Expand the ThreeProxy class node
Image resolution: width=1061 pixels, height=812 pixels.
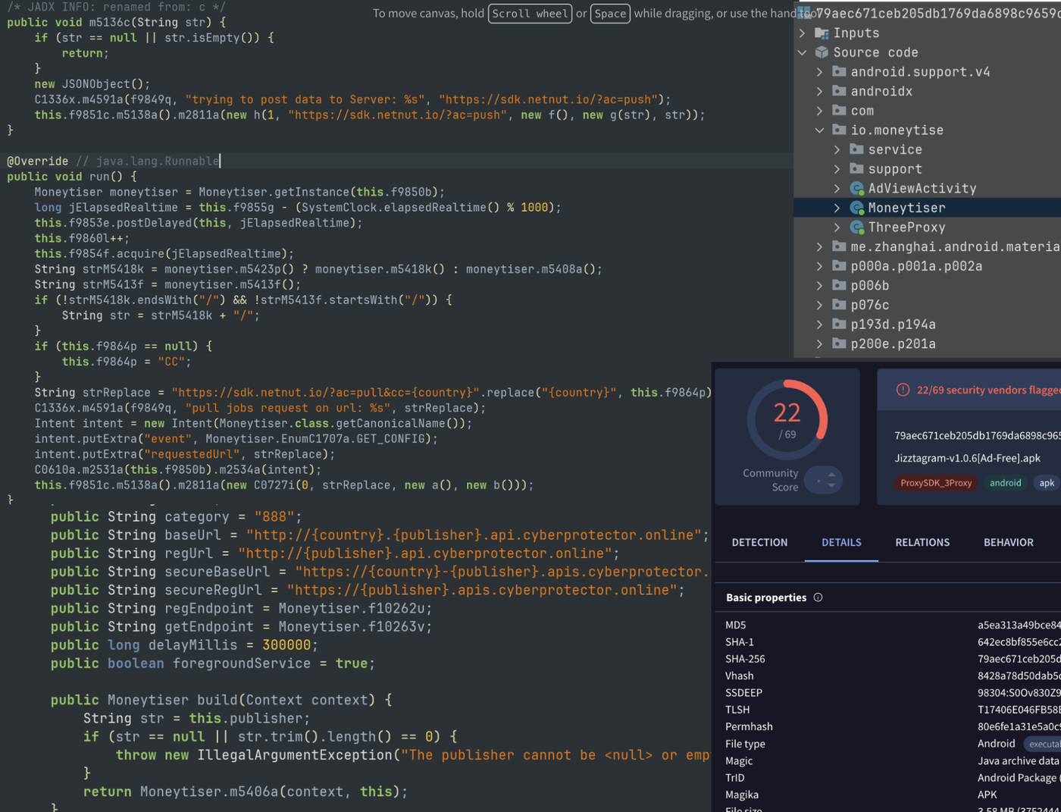pyautogui.click(x=837, y=227)
